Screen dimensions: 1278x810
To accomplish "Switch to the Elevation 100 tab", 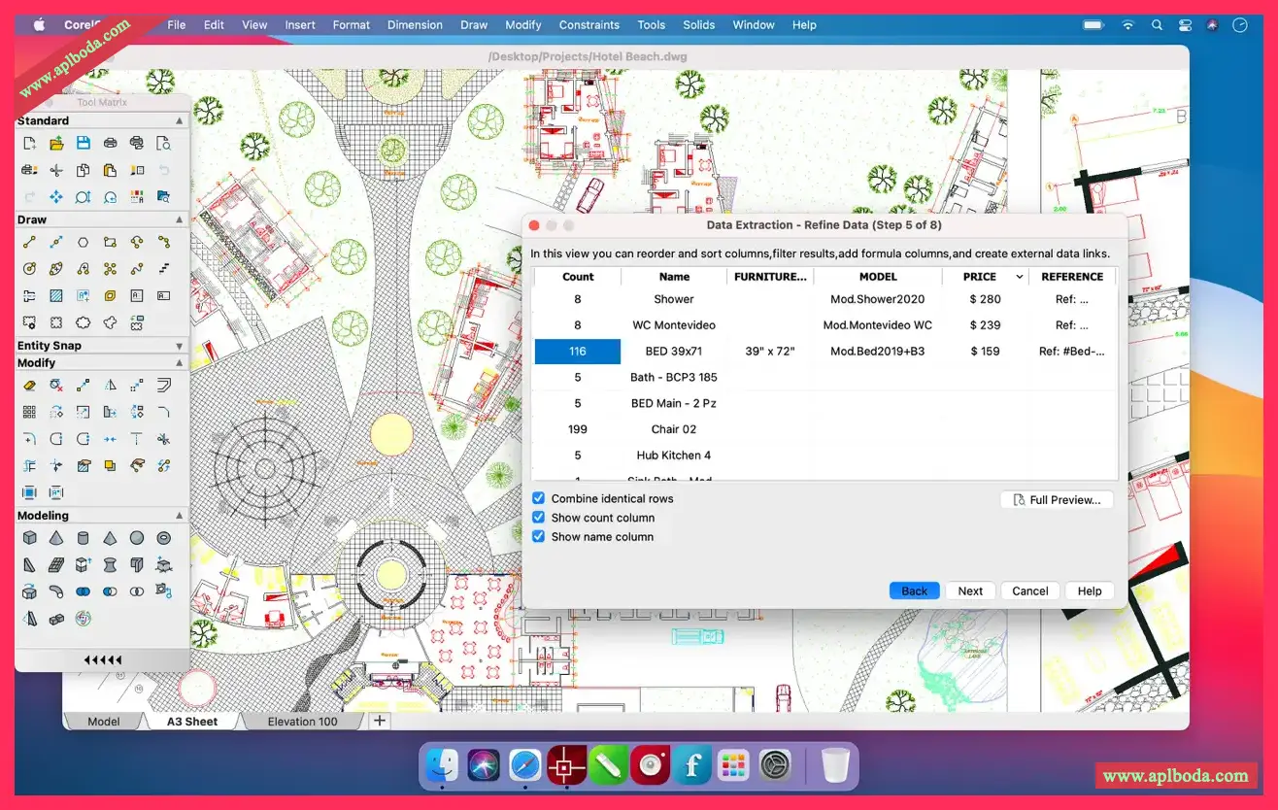I will 302,722.
